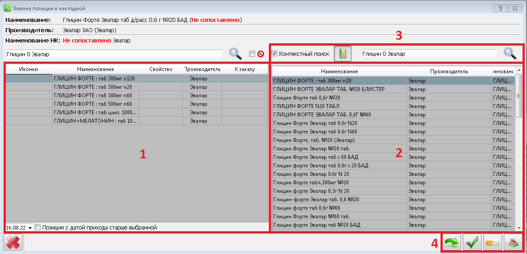Image resolution: width=527 pixels, height=254 pixels.
Task: Select Глицин форте Эвалар 0.3г N 20
Action: 393,191
